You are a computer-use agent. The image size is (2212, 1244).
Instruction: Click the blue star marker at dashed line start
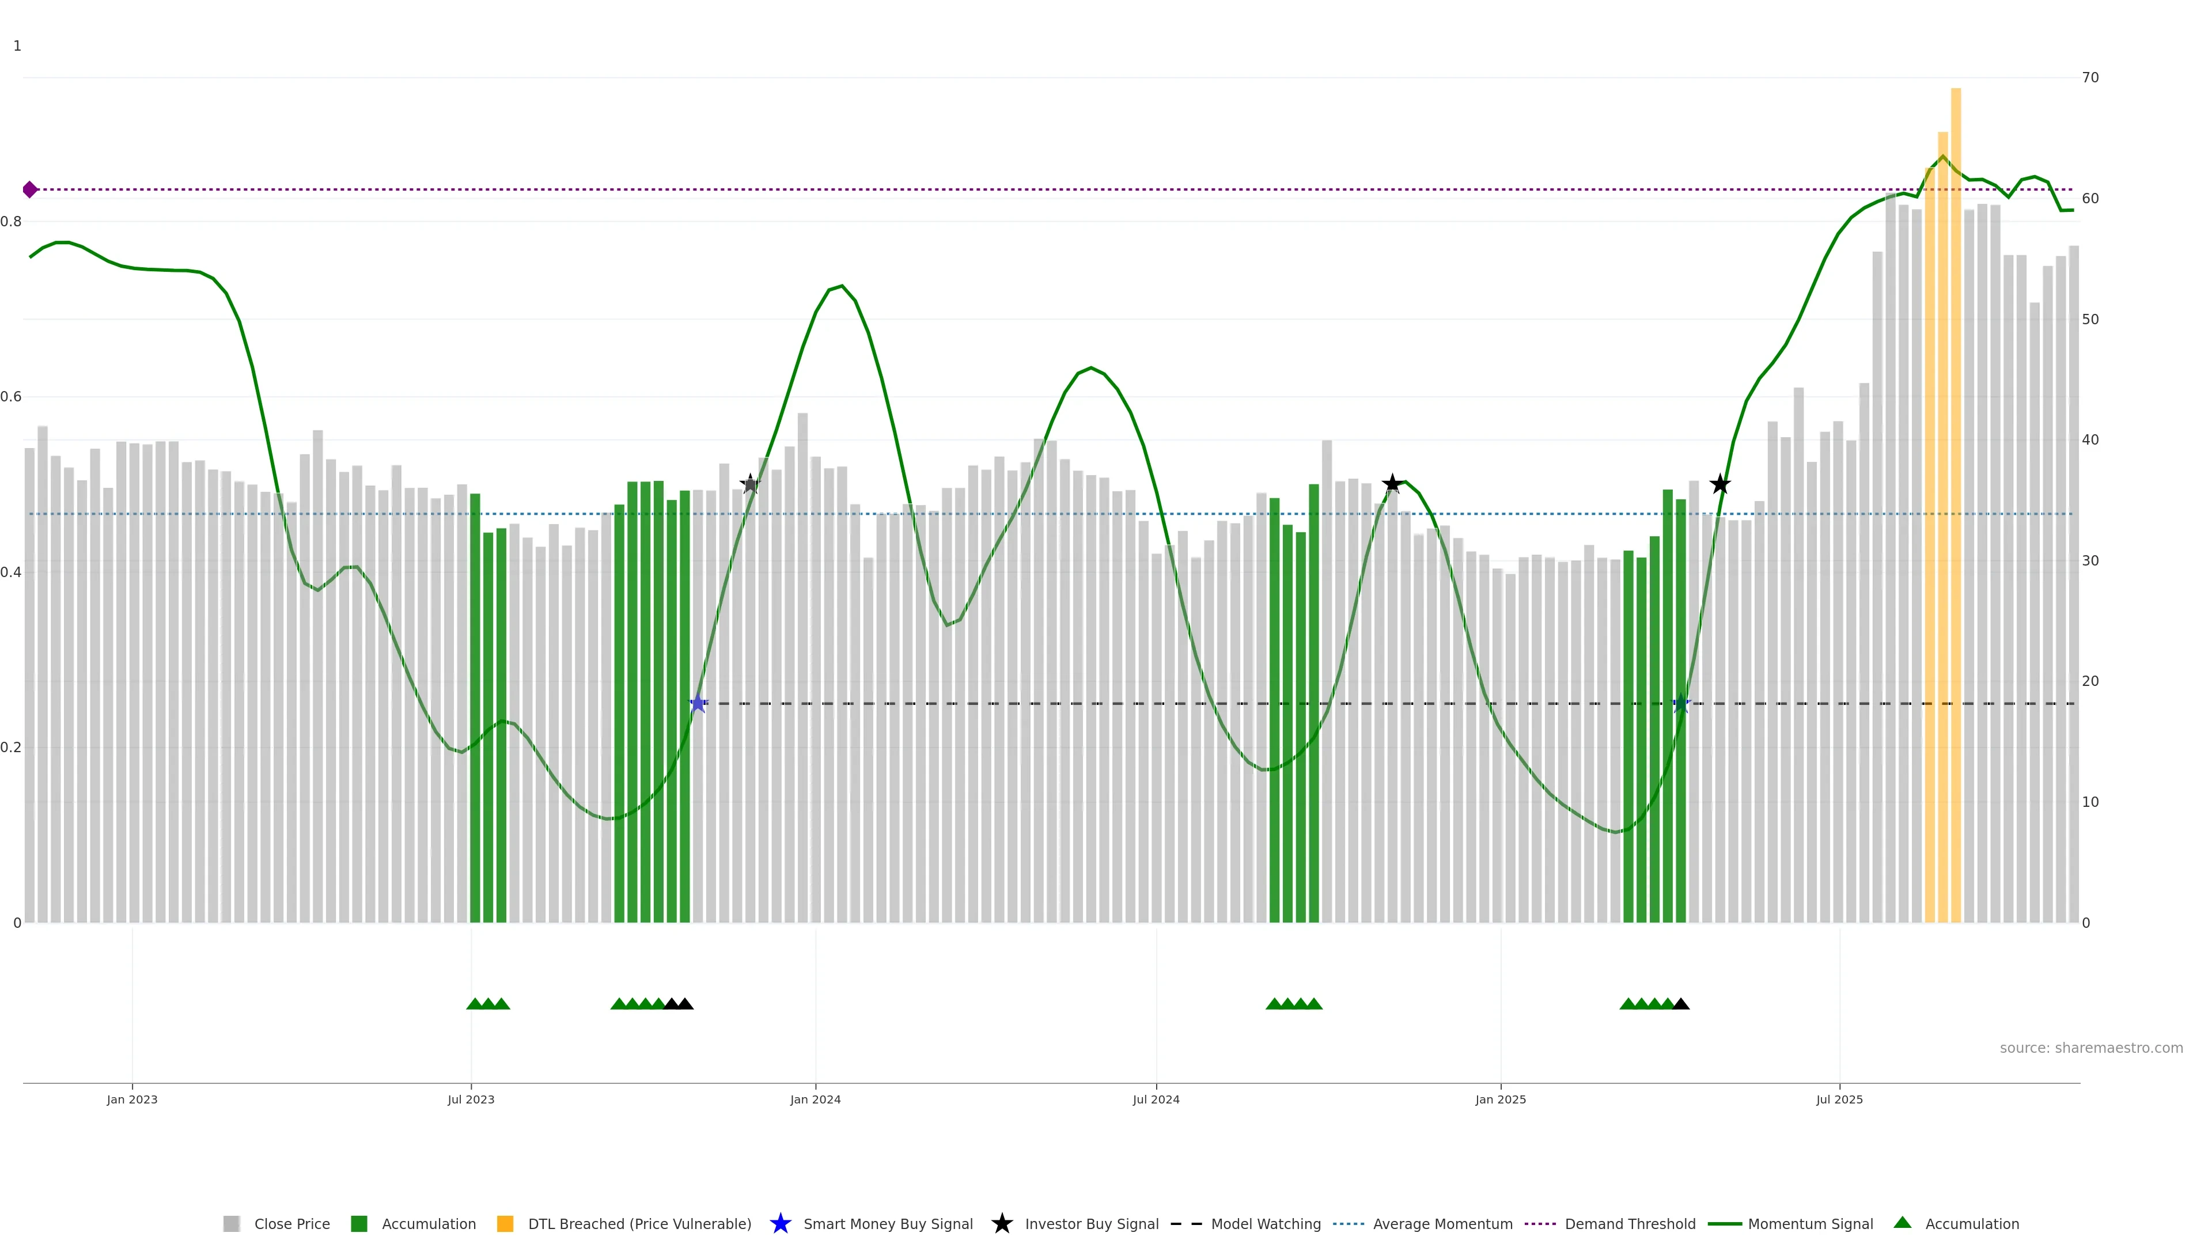click(698, 703)
